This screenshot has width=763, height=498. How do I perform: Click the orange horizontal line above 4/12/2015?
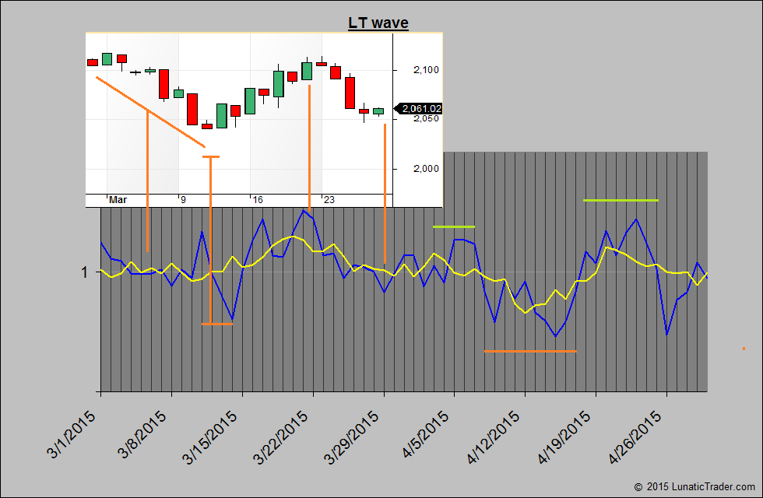(529, 351)
